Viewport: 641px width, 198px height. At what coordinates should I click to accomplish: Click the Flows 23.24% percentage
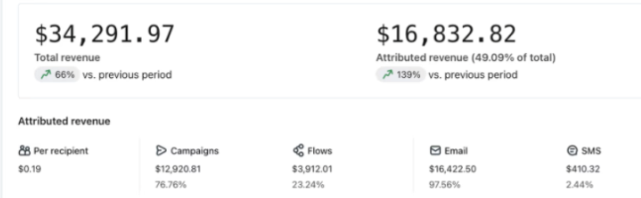coord(308,184)
